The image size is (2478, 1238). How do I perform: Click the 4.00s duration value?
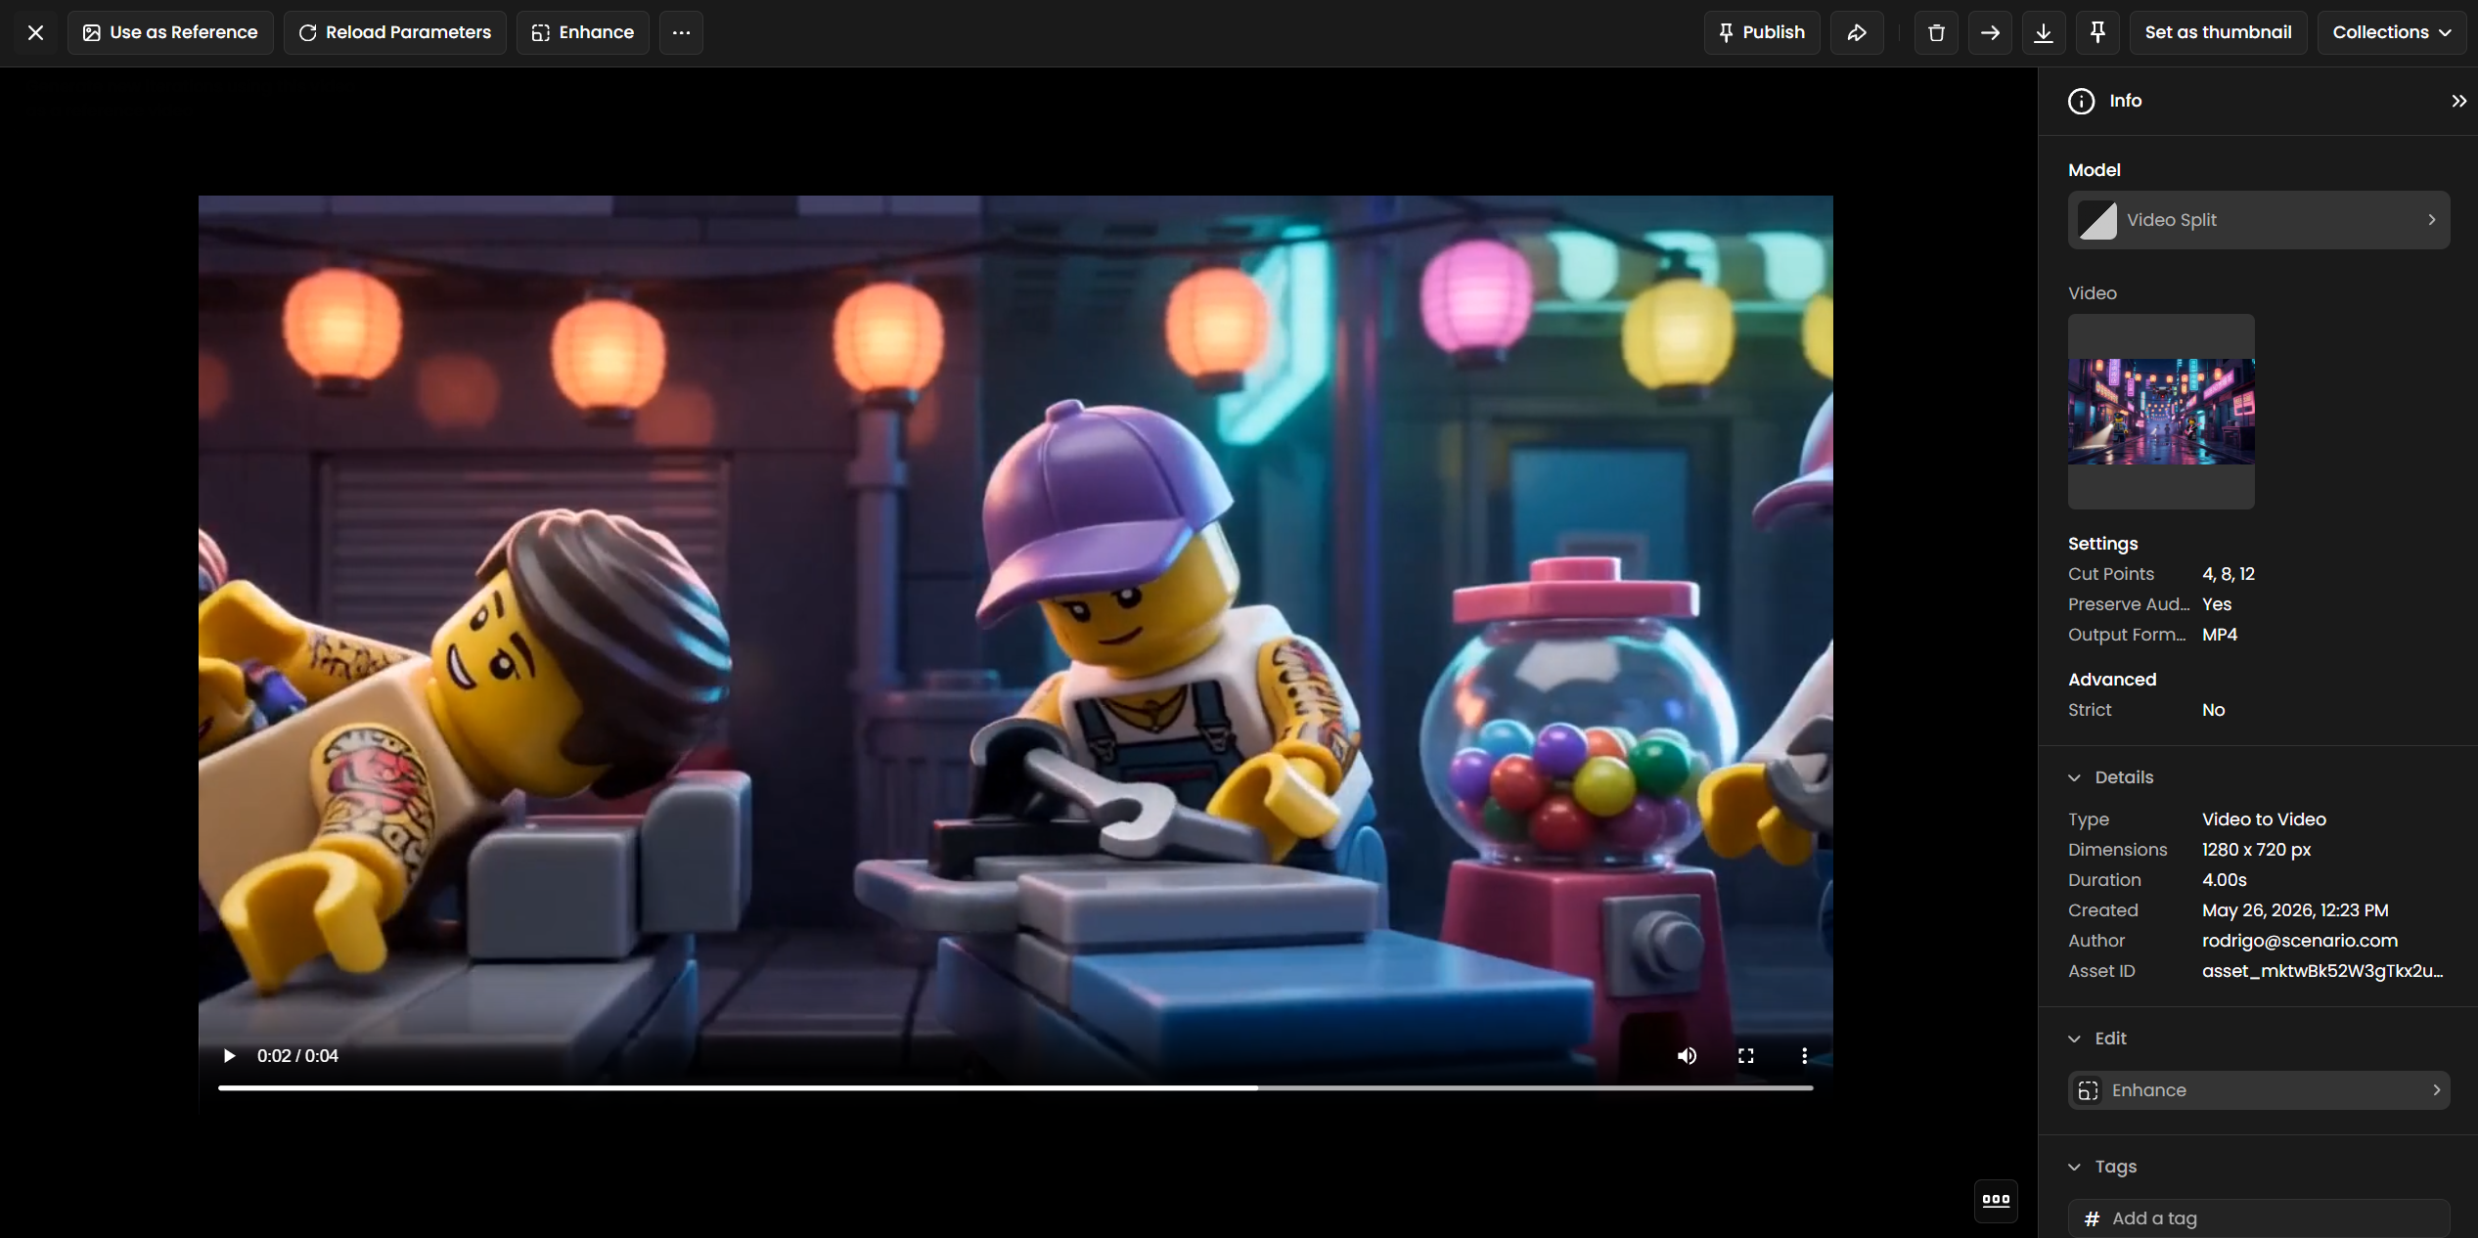pos(2225,880)
